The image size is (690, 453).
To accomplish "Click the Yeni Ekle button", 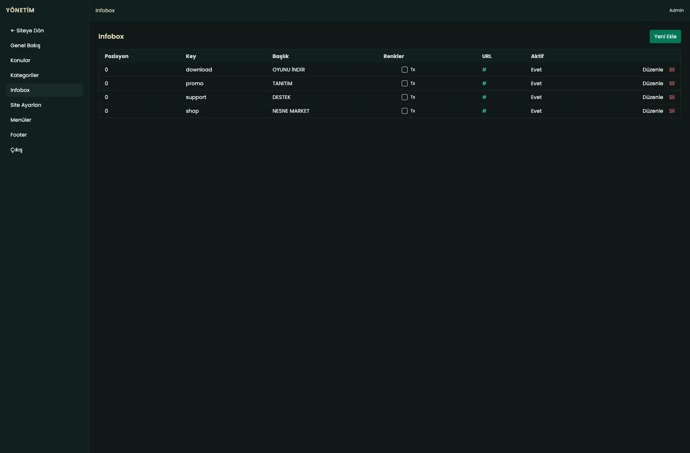I will click(665, 36).
